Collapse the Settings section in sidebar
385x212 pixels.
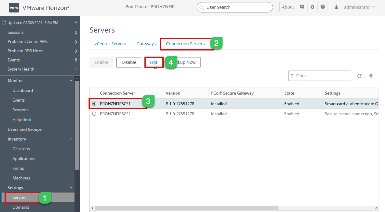tap(71, 188)
